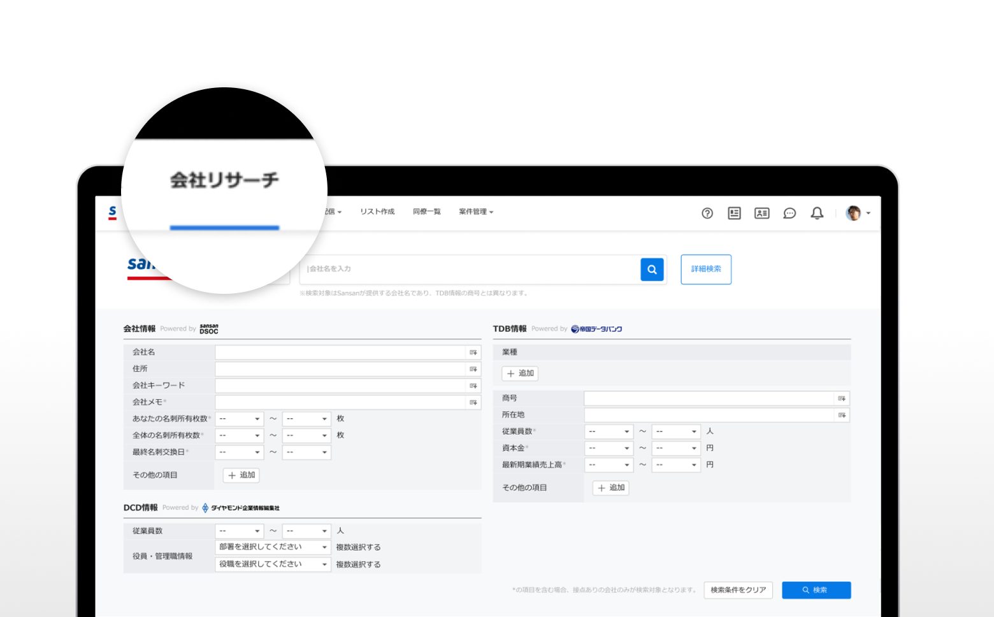This screenshot has width=994, height=617.
Task: Open minimum 全体の名刺所有枚数 dropdown
Action: point(240,435)
